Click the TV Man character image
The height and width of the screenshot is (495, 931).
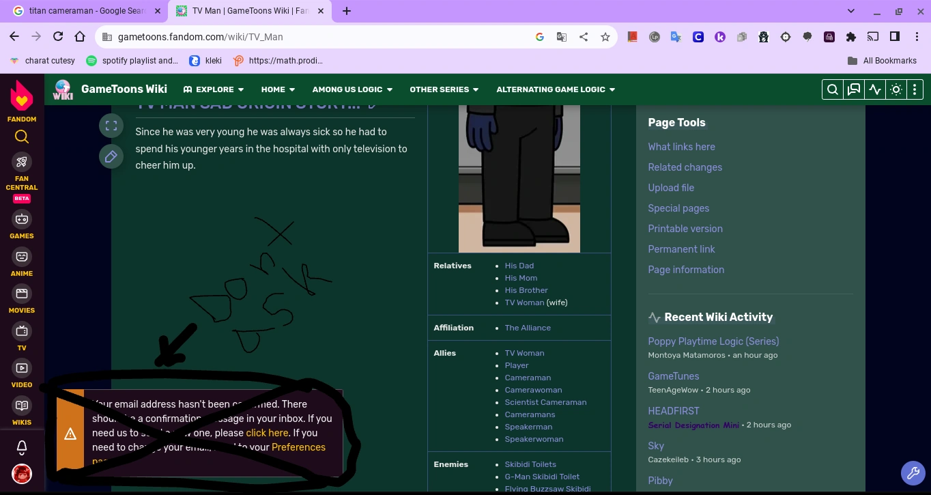519,178
